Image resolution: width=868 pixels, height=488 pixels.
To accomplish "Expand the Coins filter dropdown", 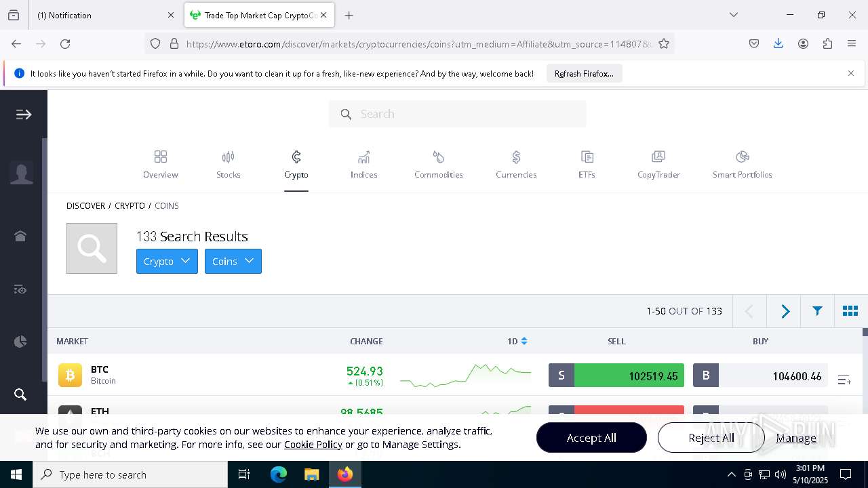I will 233,261.
